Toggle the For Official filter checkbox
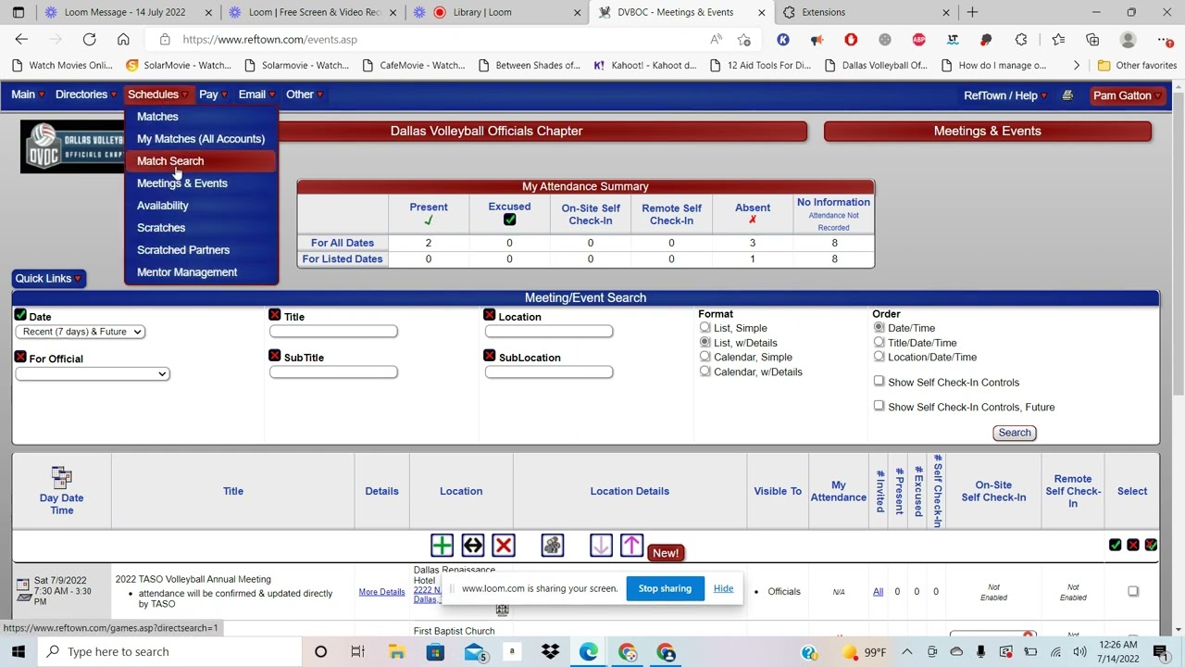The image size is (1185, 667). click(20, 357)
